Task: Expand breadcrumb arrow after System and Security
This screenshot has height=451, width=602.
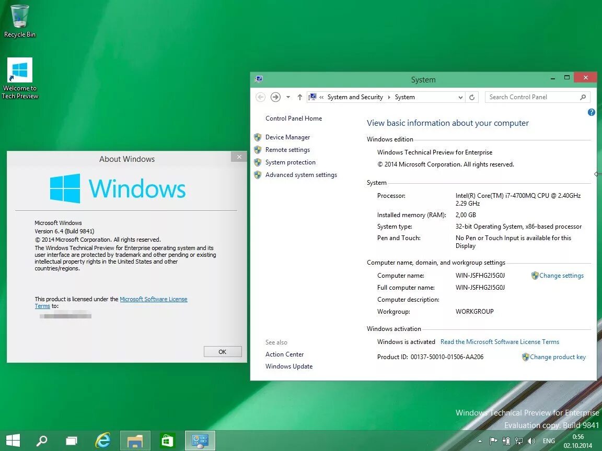Action: (389, 98)
